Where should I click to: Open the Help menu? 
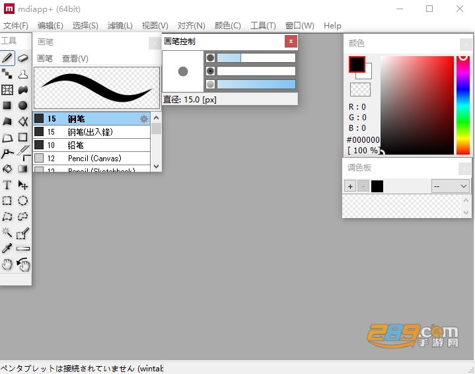pyautogui.click(x=332, y=26)
